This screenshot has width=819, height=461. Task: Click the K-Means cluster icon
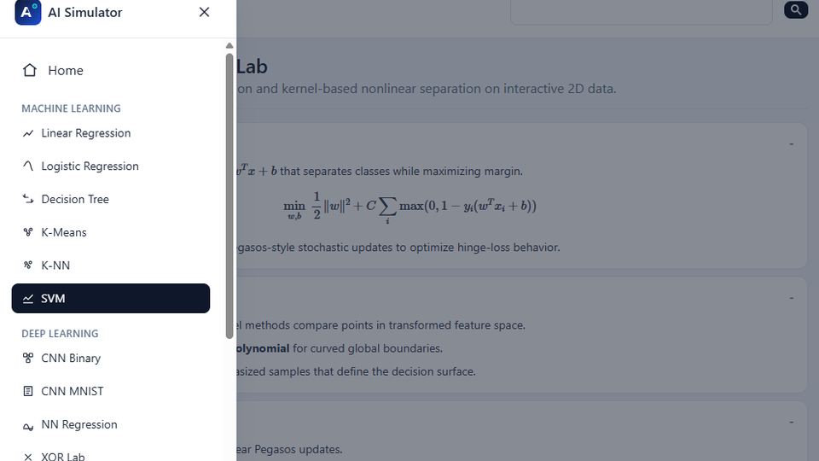(x=28, y=232)
